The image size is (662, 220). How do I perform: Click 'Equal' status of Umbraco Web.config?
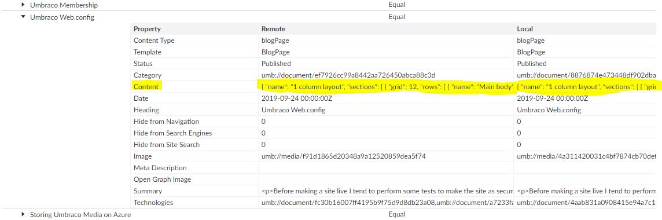397,17
